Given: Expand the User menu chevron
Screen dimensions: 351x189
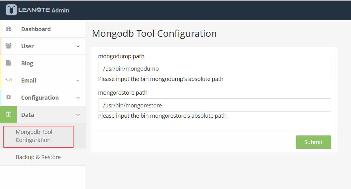Looking at the screenshot, I should click(x=78, y=46).
